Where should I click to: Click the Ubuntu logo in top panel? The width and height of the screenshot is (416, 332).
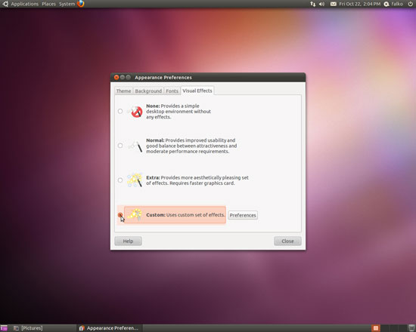(5, 4)
